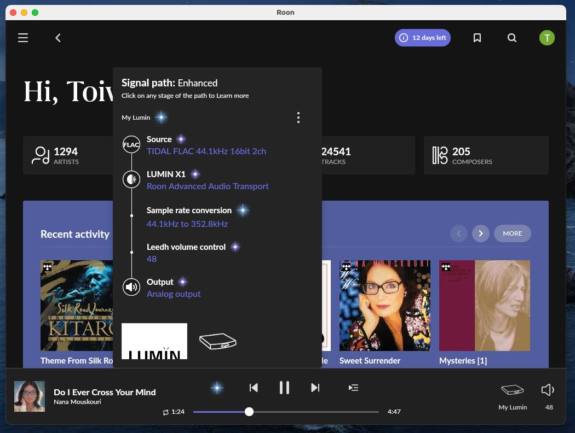
Task: Click the Do I Ever Cross Your Mind title
Action: click(105, 392)
